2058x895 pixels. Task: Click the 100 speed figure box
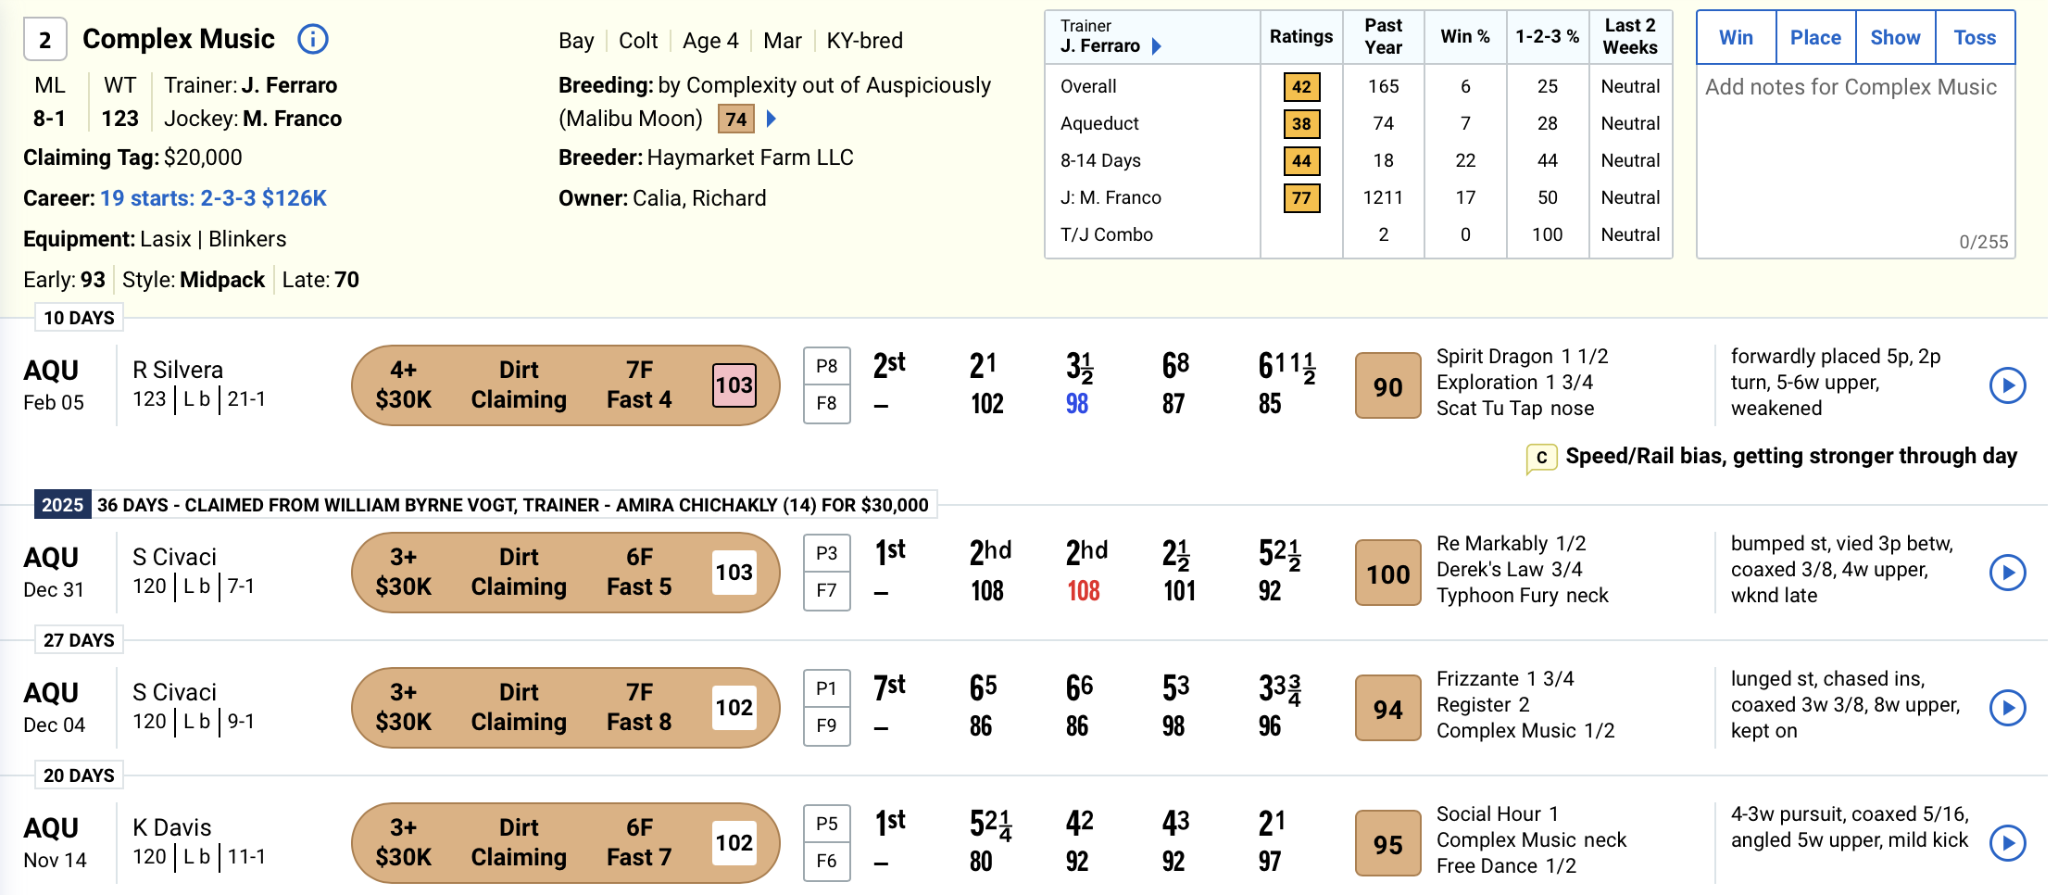[1387, 574]
